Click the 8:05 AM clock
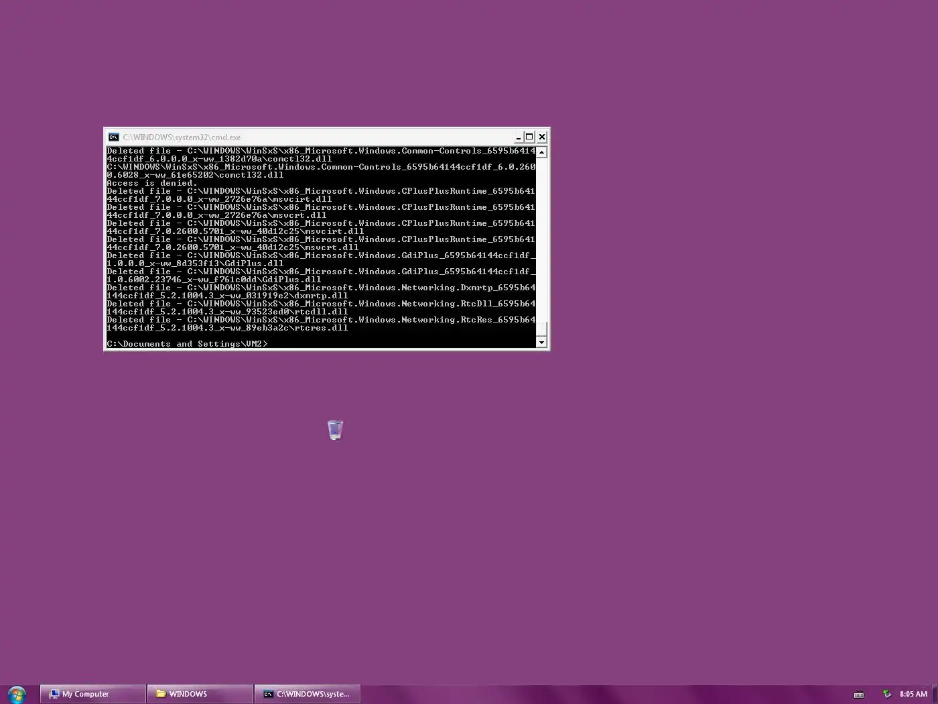The width and height of the screenshot is (938, 704). [913, 694]
